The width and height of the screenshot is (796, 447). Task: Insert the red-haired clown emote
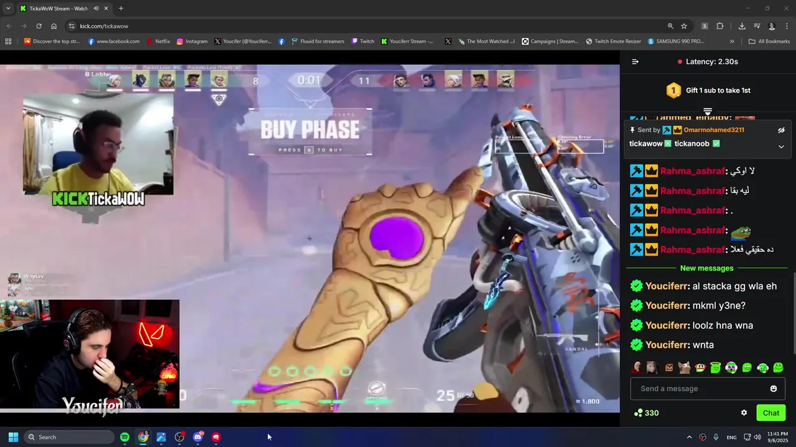700,368
